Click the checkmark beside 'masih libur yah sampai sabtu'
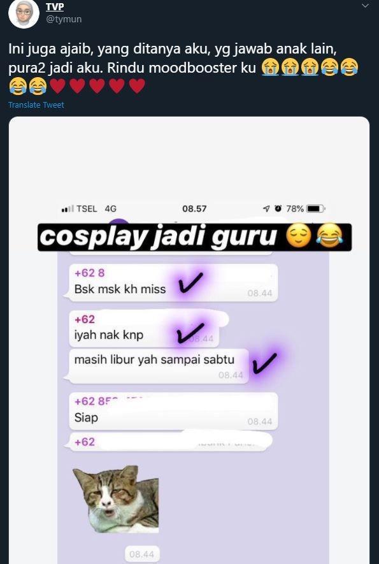The width and height of the screenshot is (379, 564). pos(264,363)
